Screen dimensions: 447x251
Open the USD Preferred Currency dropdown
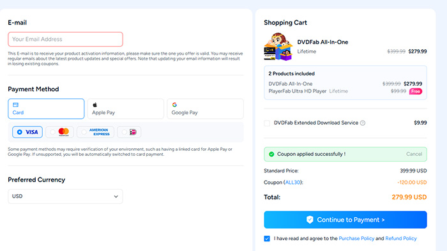(65, 196)
